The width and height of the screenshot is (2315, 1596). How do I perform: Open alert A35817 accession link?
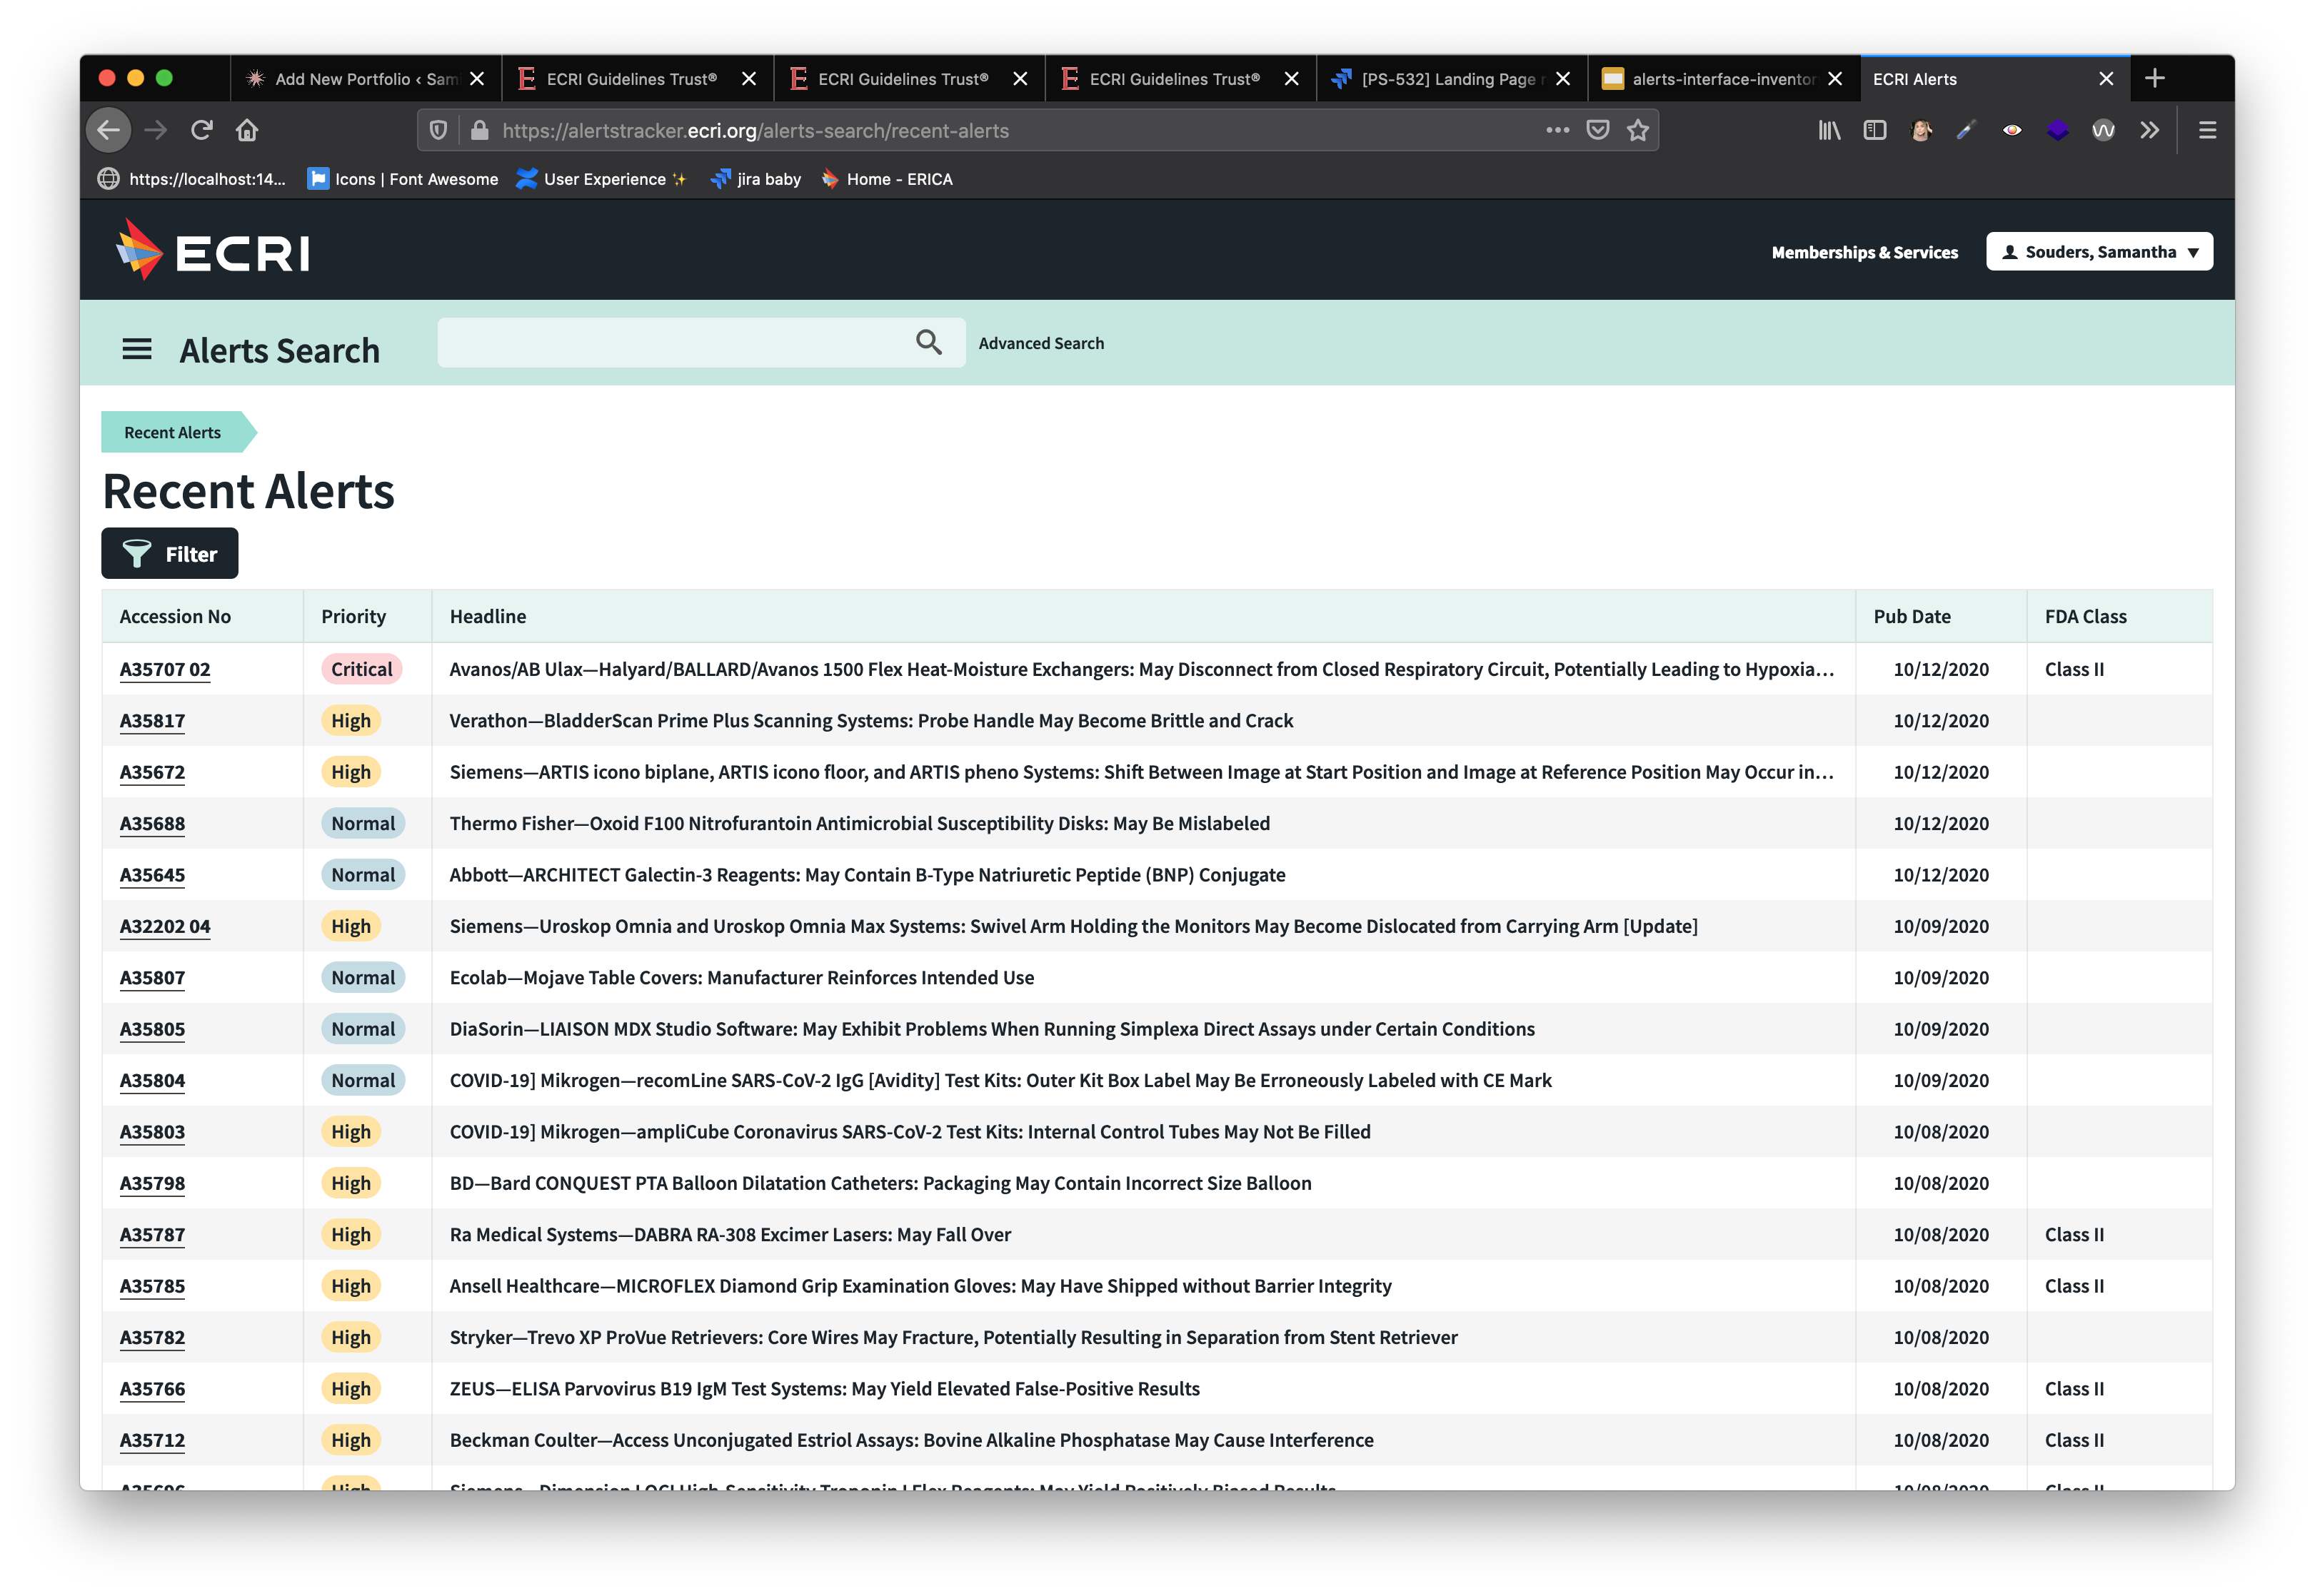(x=152, y=721)
